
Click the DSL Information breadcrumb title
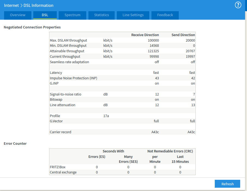[x=38, y=5]
